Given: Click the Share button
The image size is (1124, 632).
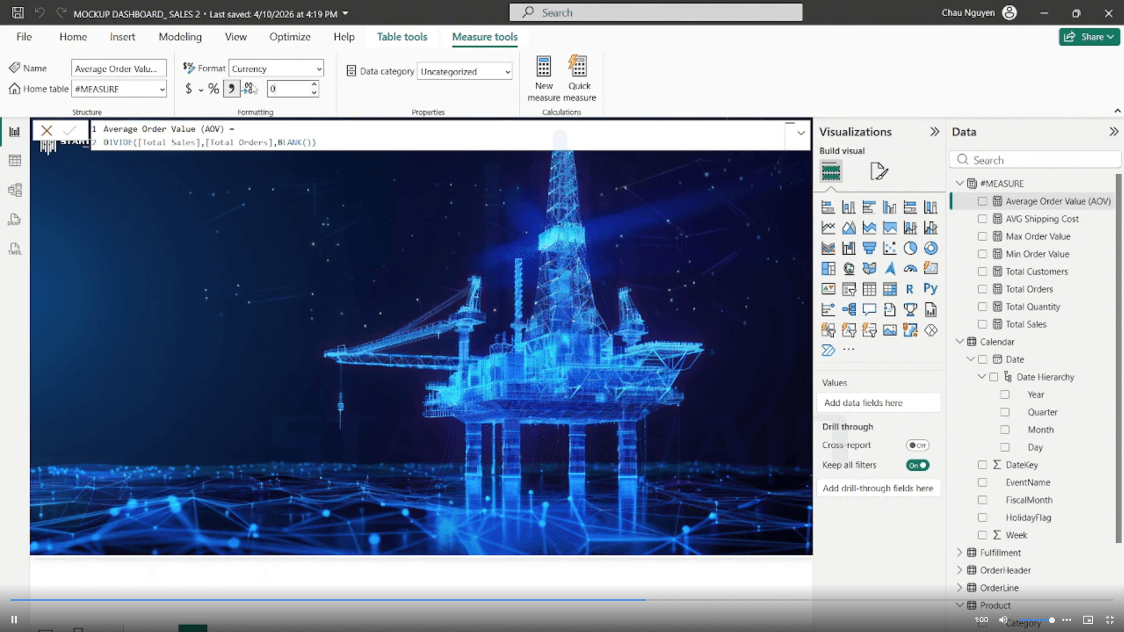Looking at the screenshot, I should coord(1089,36).
